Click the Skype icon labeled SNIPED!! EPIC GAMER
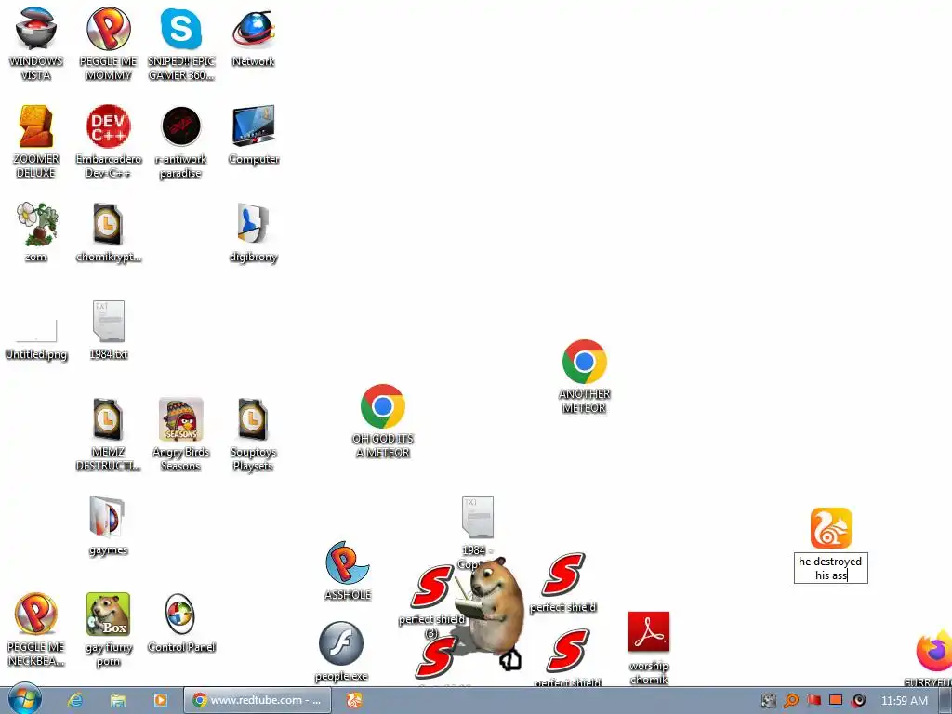 point(181,29)
